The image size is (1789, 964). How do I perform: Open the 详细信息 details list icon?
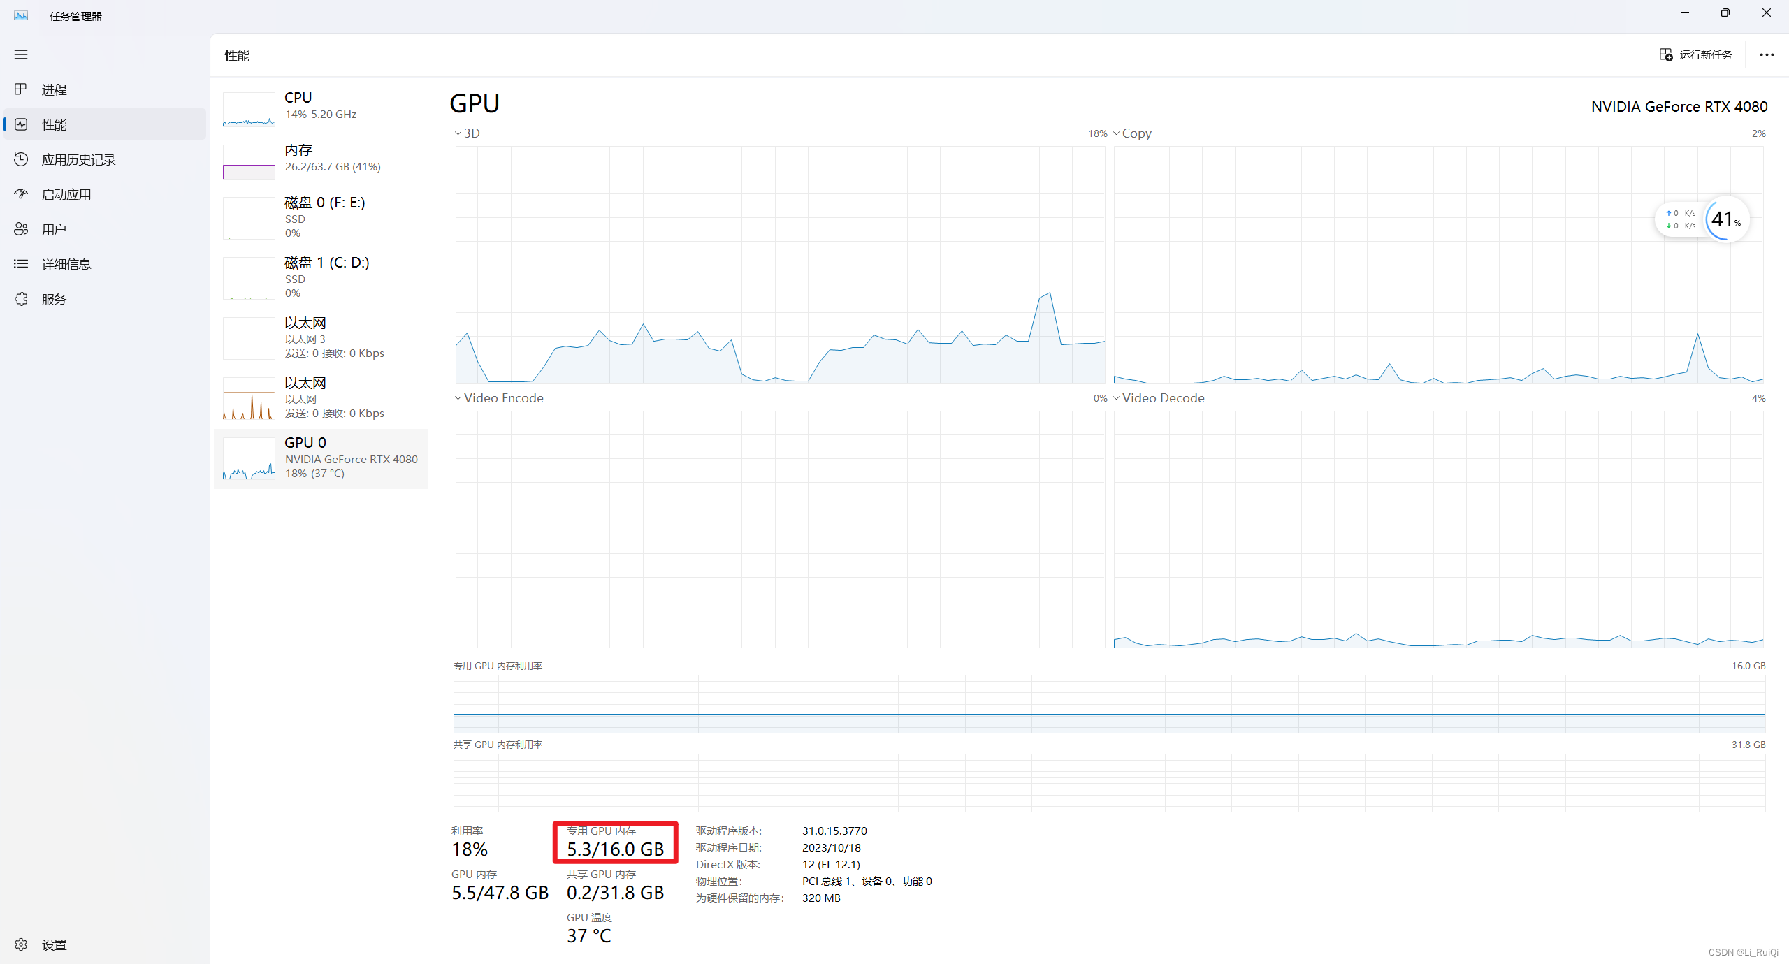coord(21,264)
